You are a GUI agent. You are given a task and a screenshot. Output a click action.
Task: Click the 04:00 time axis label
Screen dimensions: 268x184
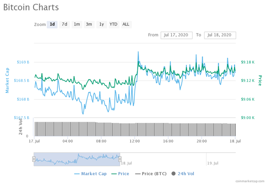click(x=68, y=141)
